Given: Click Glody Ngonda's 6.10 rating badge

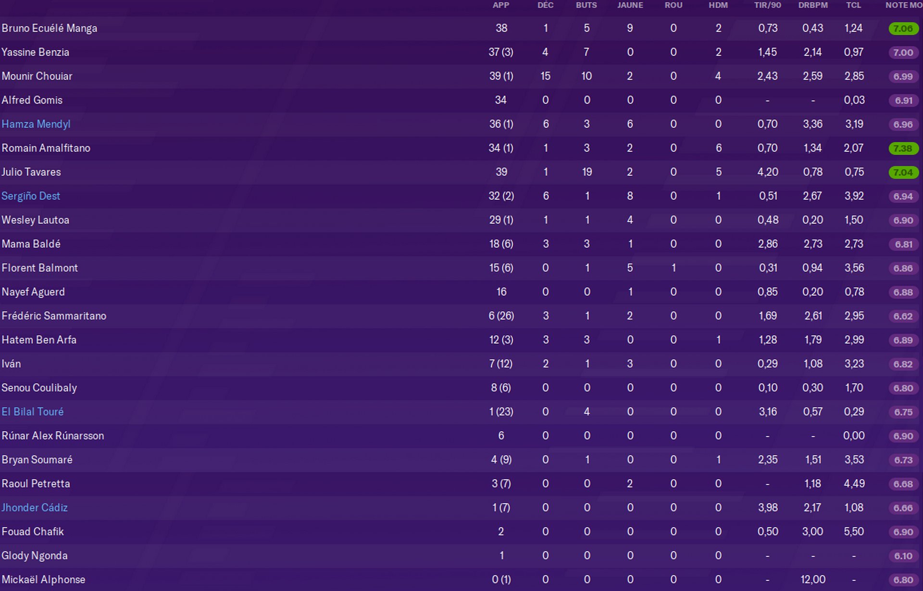Looking at the screenshot, I should (x=903, y=556).
